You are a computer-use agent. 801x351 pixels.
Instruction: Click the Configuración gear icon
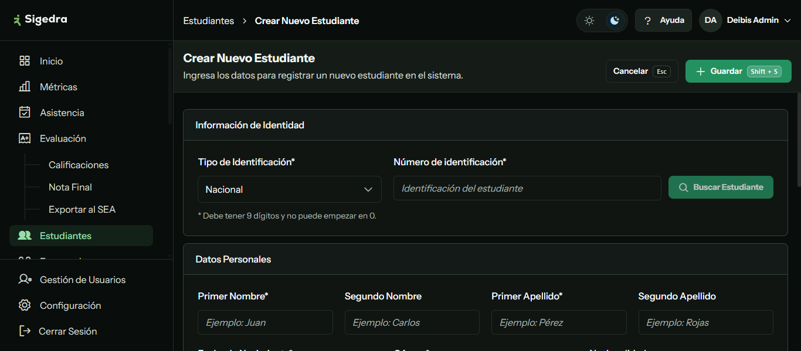point(25,305)
